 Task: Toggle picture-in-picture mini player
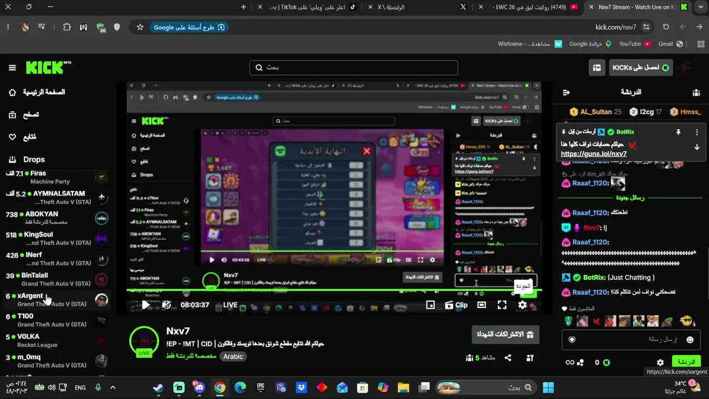(430, 305)
